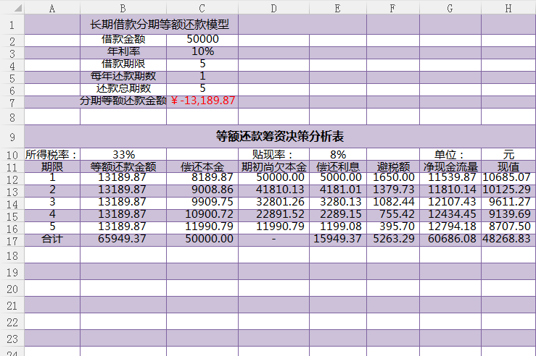Click the 净现金流量 column heading cell
This screenshot has height=356, width=536.
click(450, 167)
